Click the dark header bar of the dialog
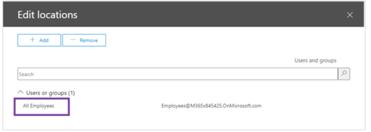Viewport: 371px width, 132px height. click(198, 15)
